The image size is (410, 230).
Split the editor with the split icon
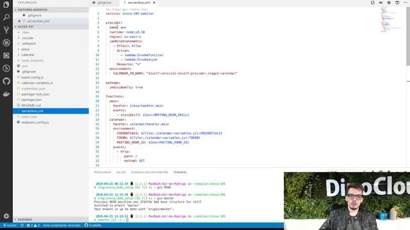point(397,3)
